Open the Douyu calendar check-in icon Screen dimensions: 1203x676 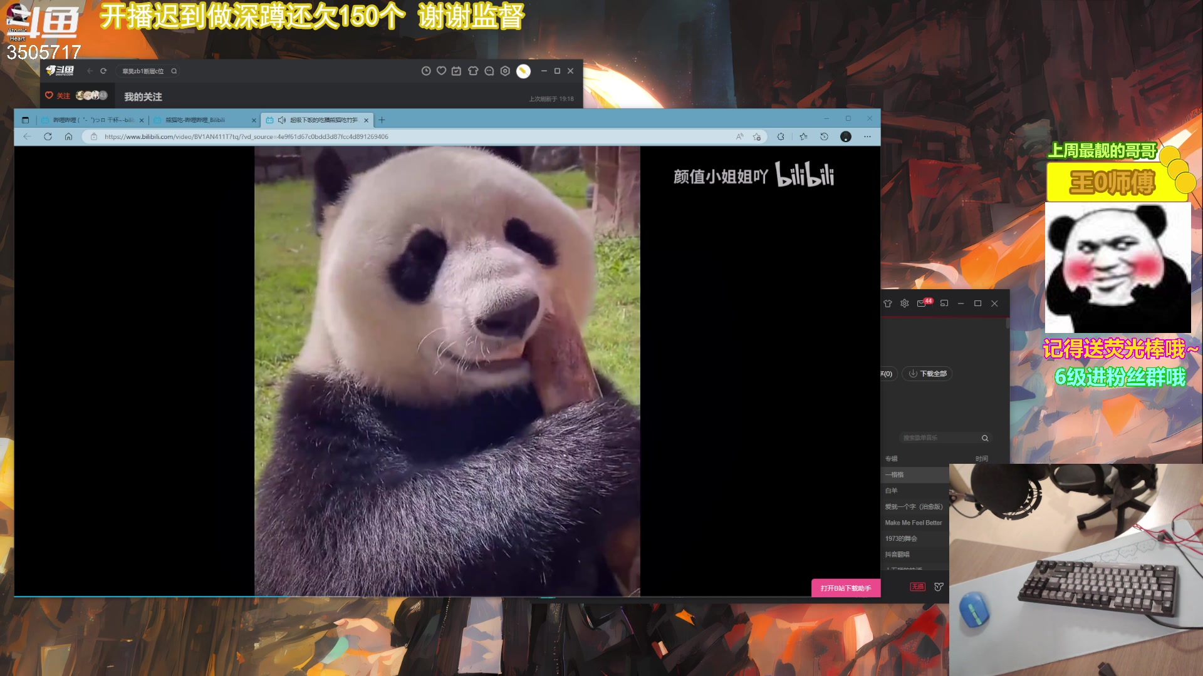point(456,71)
